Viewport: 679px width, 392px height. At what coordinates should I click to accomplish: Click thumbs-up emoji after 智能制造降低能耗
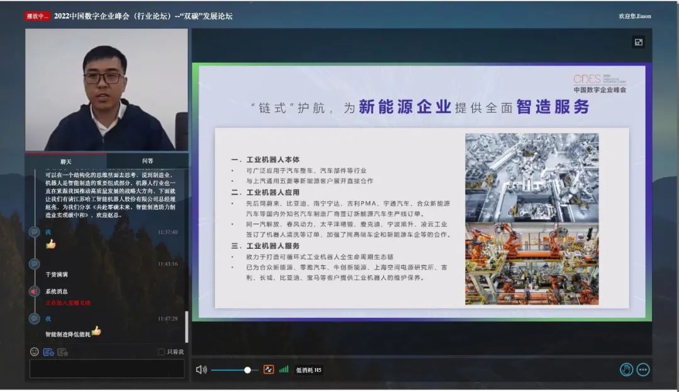click(96, 331)
